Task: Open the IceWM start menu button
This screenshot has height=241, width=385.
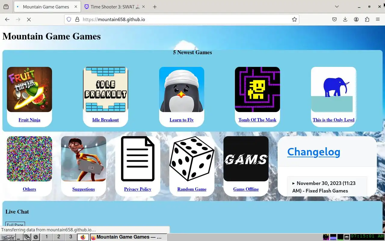Action: pos(8,237)
